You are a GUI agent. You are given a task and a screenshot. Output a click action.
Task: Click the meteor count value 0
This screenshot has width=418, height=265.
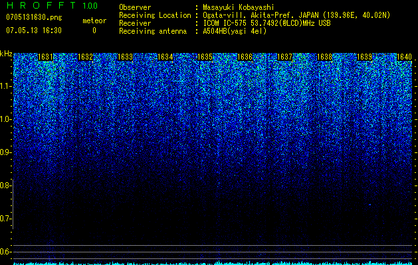(x=94, y=30)
